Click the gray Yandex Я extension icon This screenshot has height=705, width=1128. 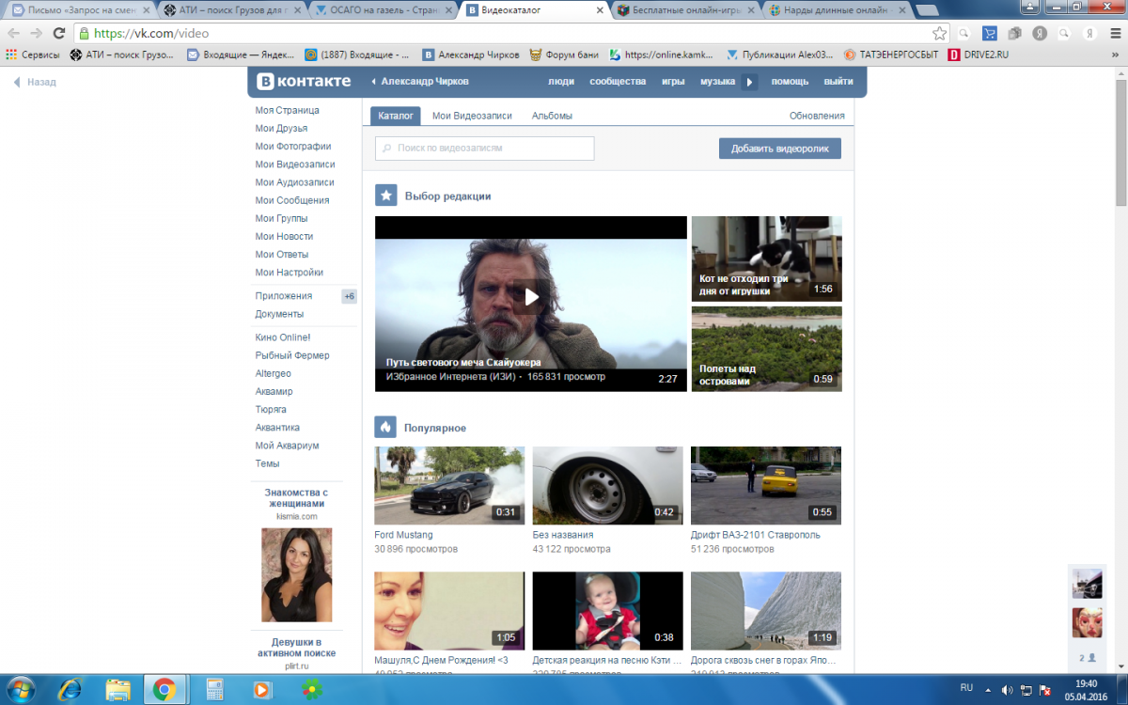[1040, 33]
